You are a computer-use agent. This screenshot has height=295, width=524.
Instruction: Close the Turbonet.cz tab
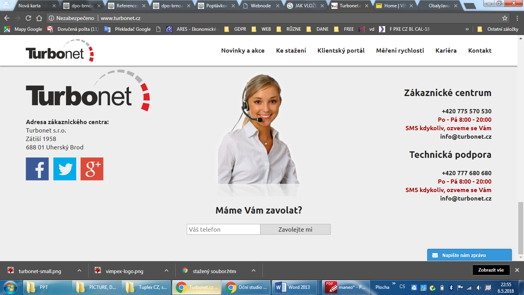coord(367,6)
